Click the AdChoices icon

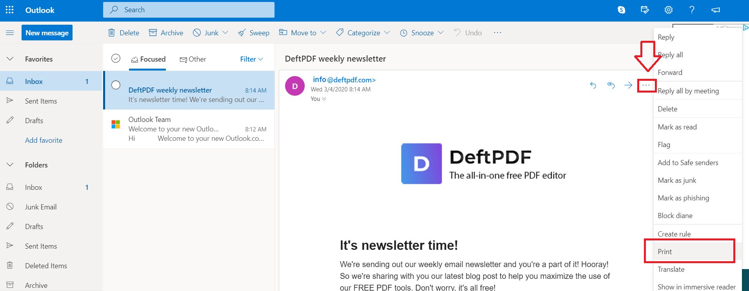745,27
